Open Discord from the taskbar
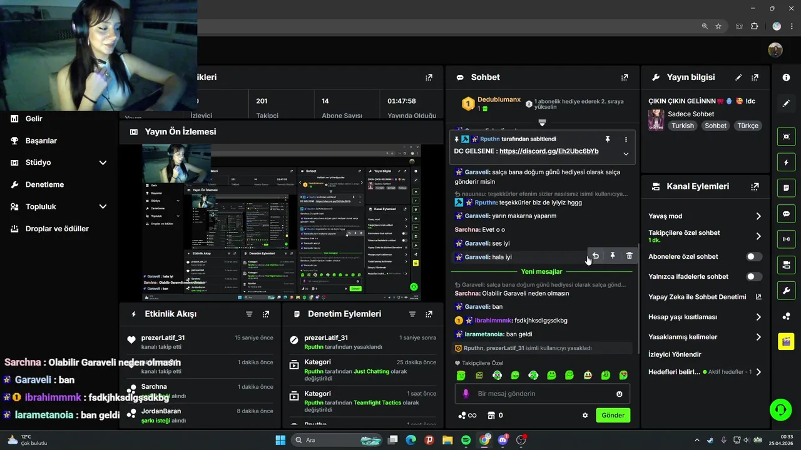Image resolution: width=801 pixels, height=450 pixels. (503, 440)
